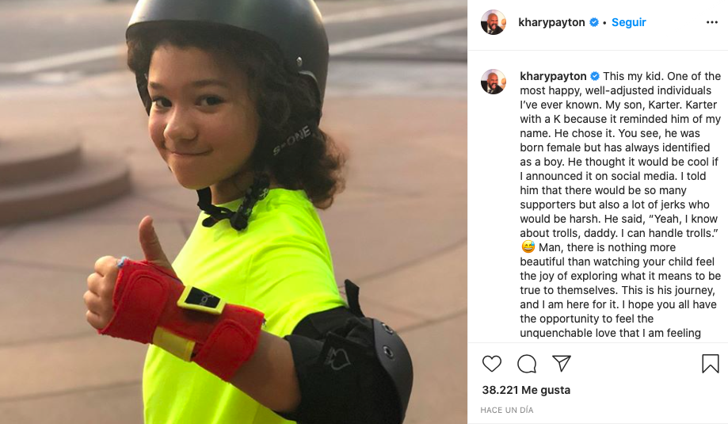Open kharypayton profile from header username

pos(551,22)
